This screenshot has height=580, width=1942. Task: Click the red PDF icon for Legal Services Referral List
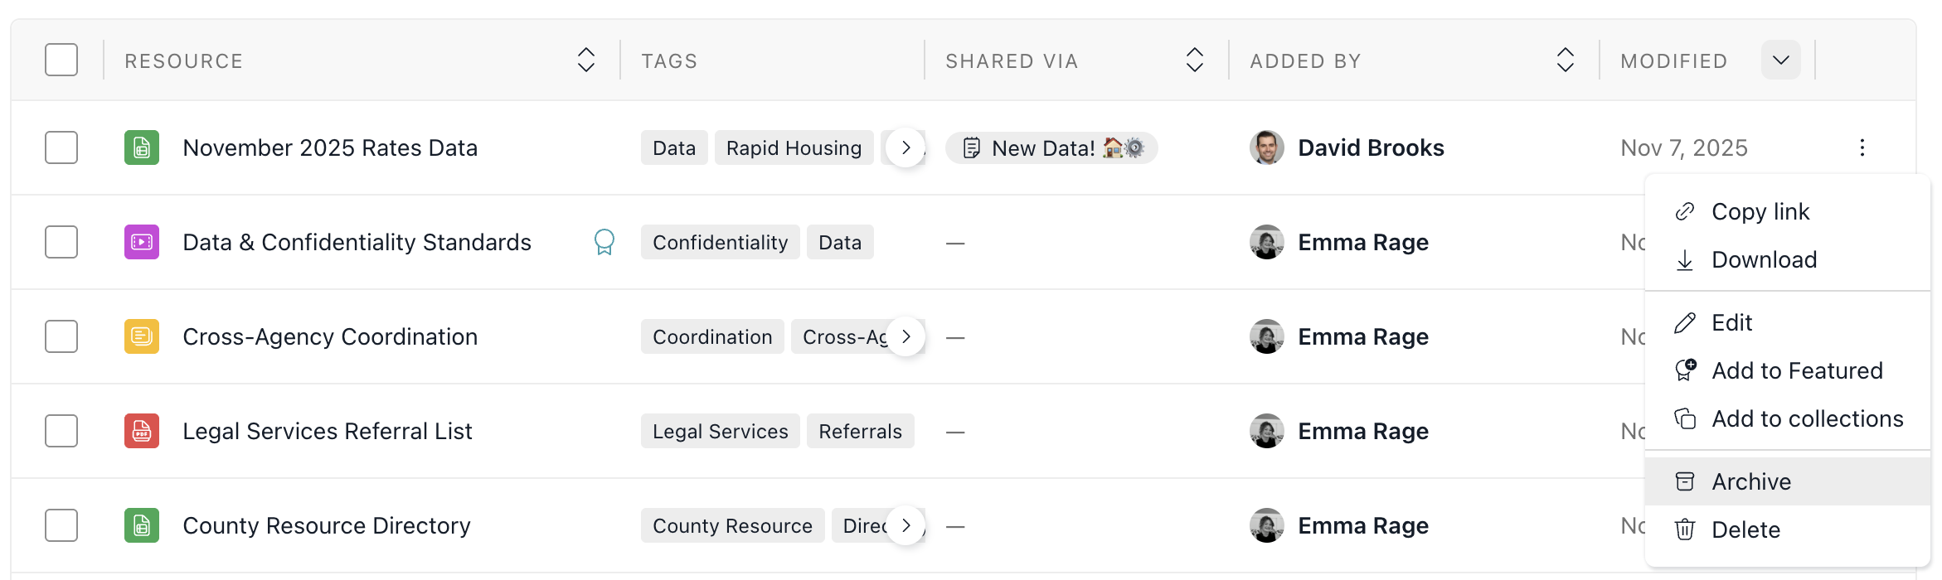click(142, 432)
